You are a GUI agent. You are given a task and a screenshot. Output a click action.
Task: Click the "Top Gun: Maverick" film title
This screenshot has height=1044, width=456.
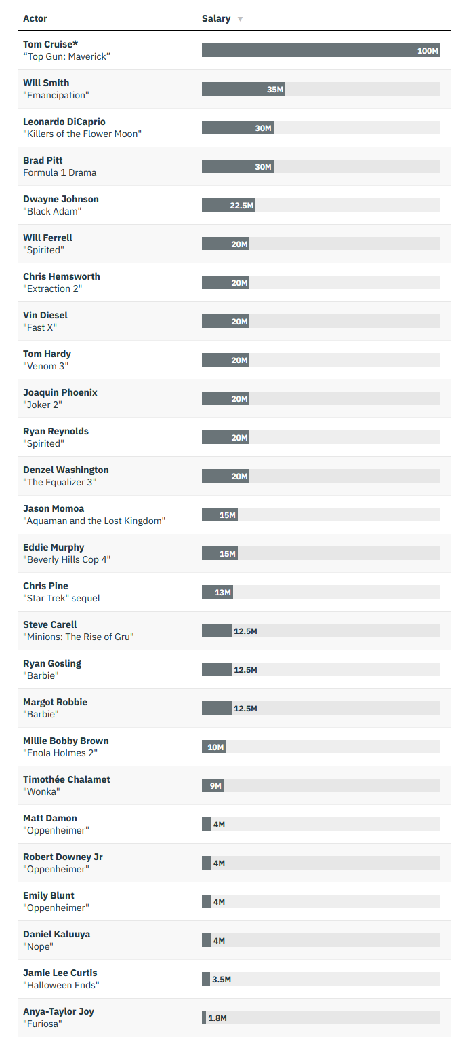(x=66, y=56)
